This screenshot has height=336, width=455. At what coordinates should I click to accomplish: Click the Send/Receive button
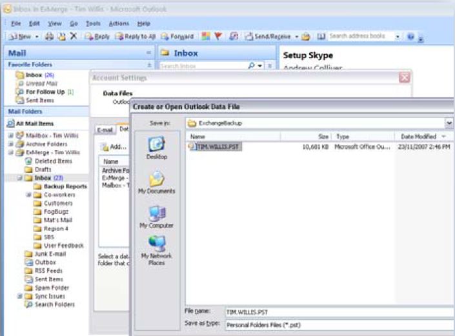coord(268,37)
